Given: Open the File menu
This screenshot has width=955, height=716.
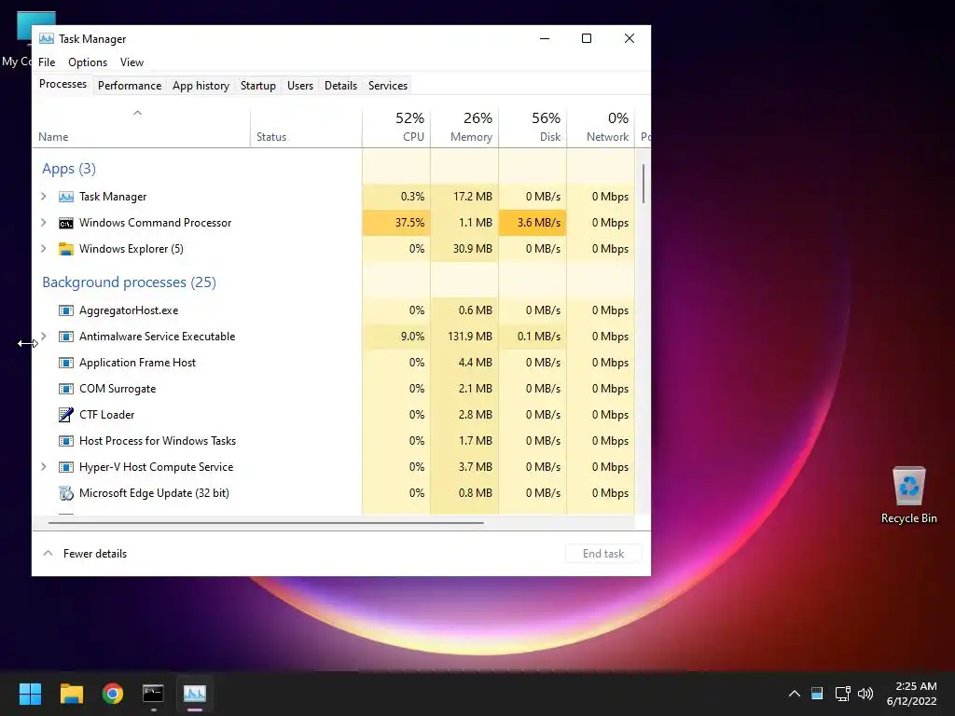Looking at the screenshot, I should click(x=47, y=62).
